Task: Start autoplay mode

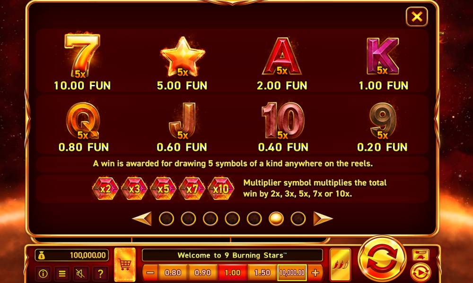Action: pyautogui.click(x=420, y=273)
